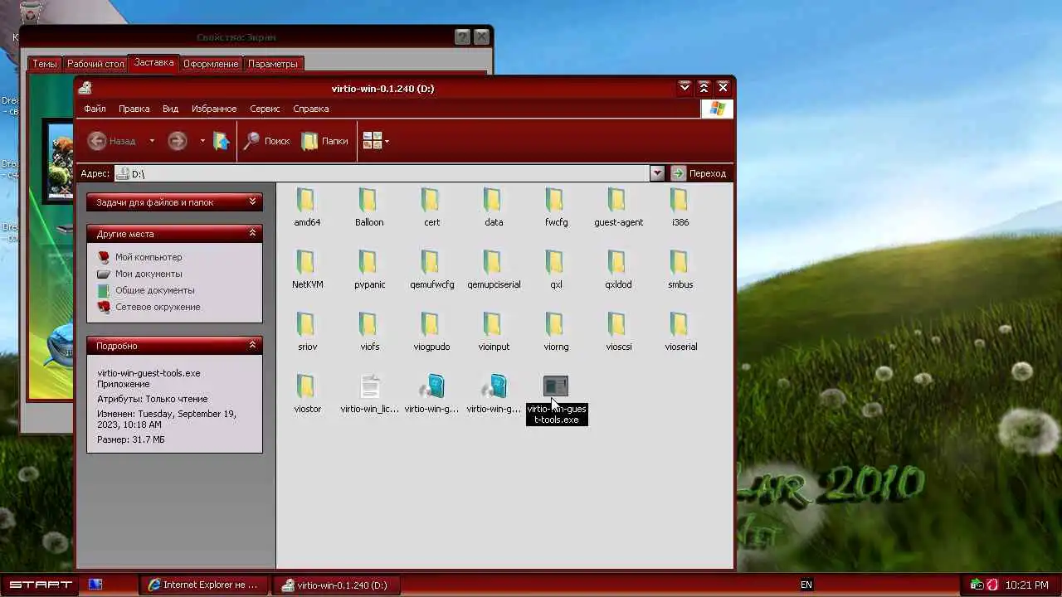
Task: Open the back history dropdown arrow
Action: [x=151, y=141]
